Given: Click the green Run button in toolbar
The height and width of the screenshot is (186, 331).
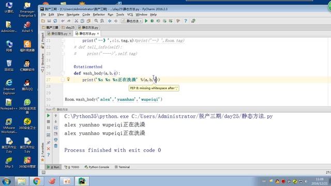Looking at the screenshot, I should coord(146,21).
